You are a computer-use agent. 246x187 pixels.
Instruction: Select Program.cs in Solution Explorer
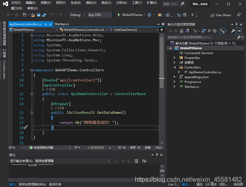[x=193, y=82]
